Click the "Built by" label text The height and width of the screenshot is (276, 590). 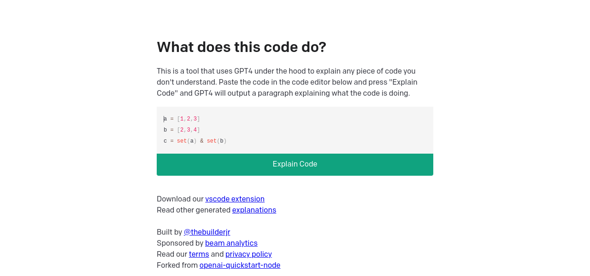pyautogui.click(x=169, y=232)
